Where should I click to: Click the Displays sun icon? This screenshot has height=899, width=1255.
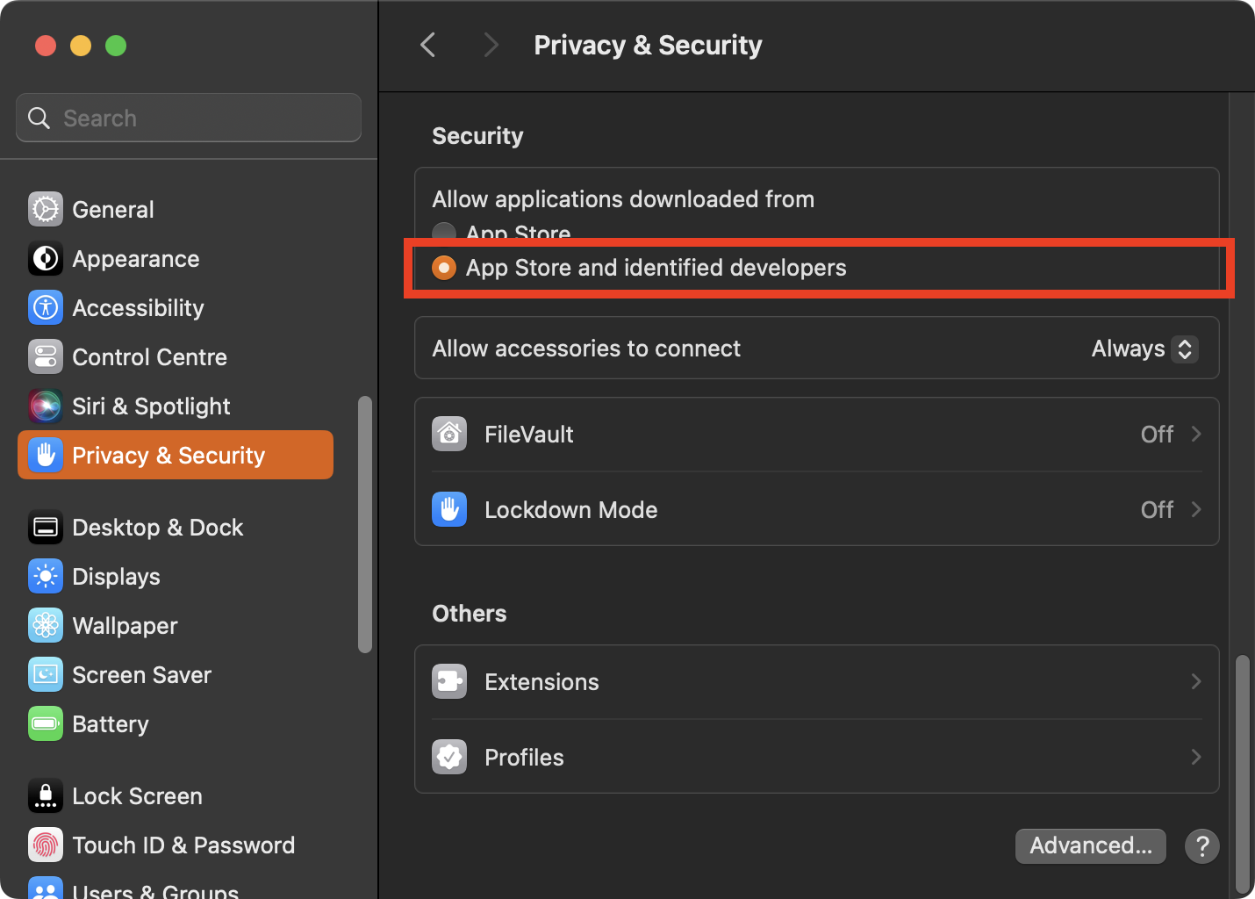click(46, 576)
